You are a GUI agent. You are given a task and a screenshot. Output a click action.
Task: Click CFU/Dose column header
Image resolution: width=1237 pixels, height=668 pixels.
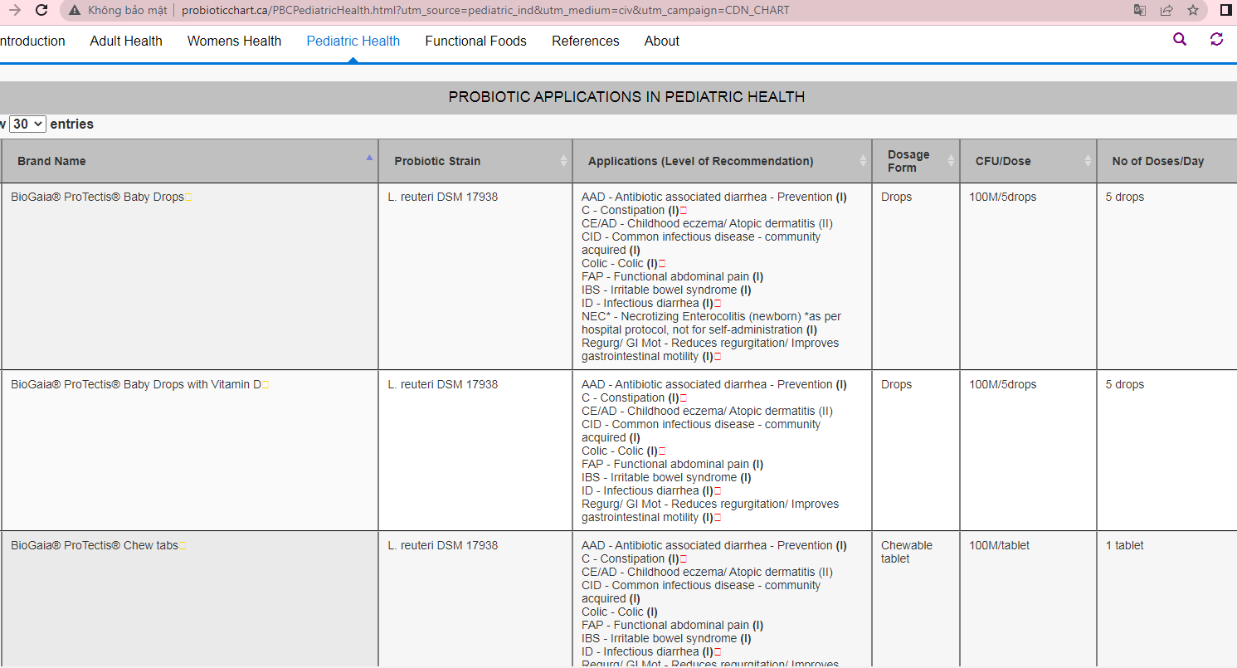point(1028,161)
